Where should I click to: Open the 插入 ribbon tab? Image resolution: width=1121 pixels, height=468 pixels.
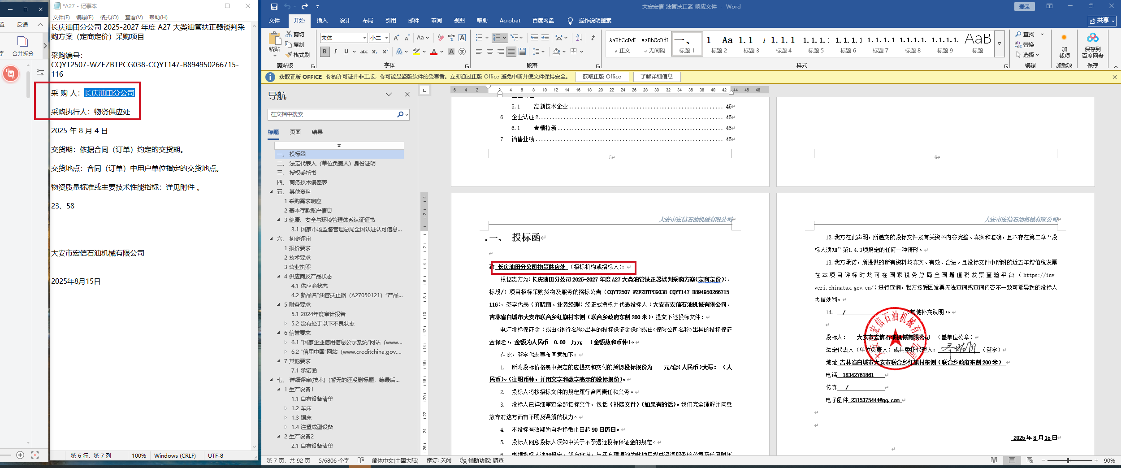(x=322, y=21)
